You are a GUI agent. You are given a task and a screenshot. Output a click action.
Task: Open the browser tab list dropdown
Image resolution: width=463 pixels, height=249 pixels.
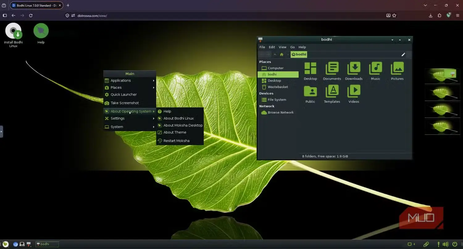[425, 5]
